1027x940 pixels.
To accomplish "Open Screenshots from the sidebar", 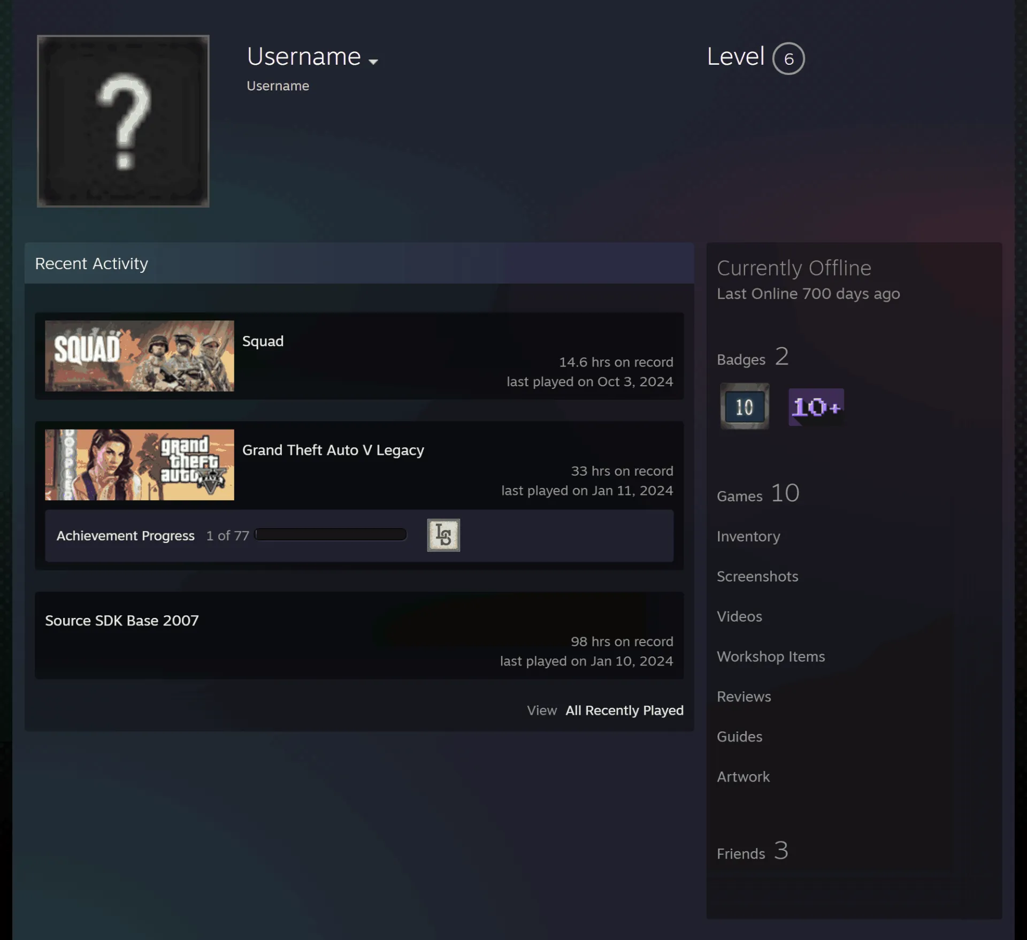I will point(757,576).
